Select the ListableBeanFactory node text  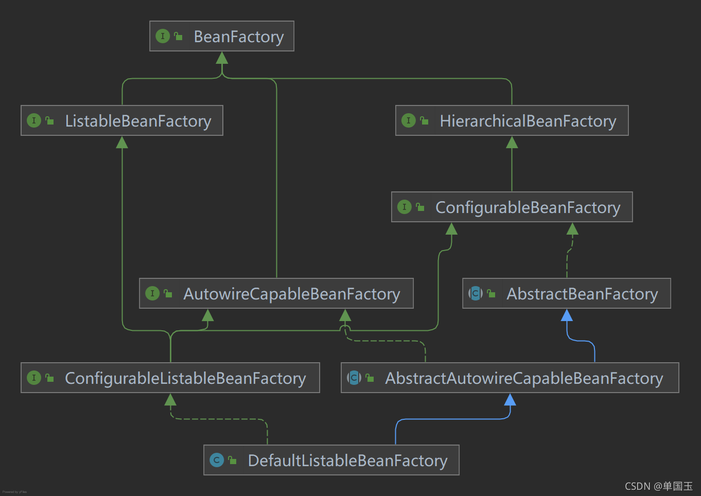[138, 121]
